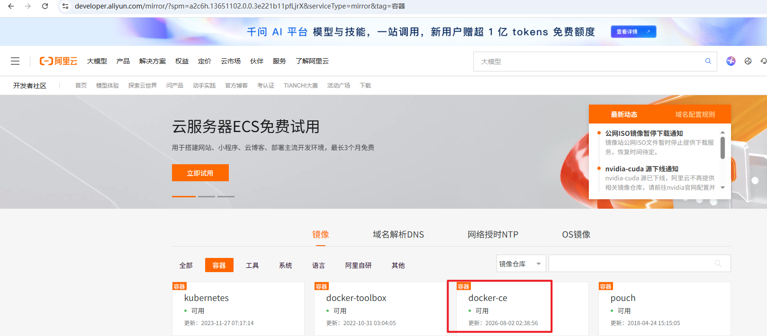The width and height of the screenshot is (767, 336).
Task: Open the 模型体验 link
Action: tap(108, 86)
